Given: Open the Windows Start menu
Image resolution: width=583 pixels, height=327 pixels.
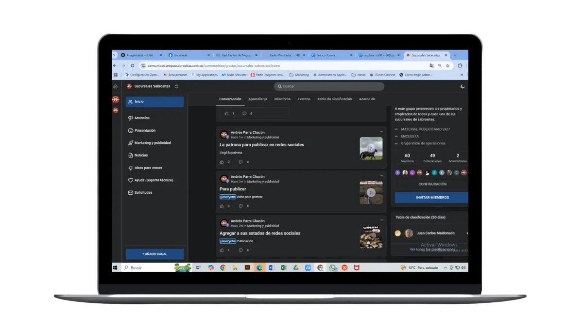Looking at the screenshot, I should [x=116, y=267].
